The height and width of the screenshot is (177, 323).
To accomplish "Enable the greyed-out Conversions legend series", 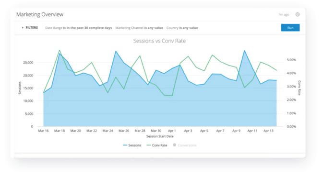I will point(185,145).
